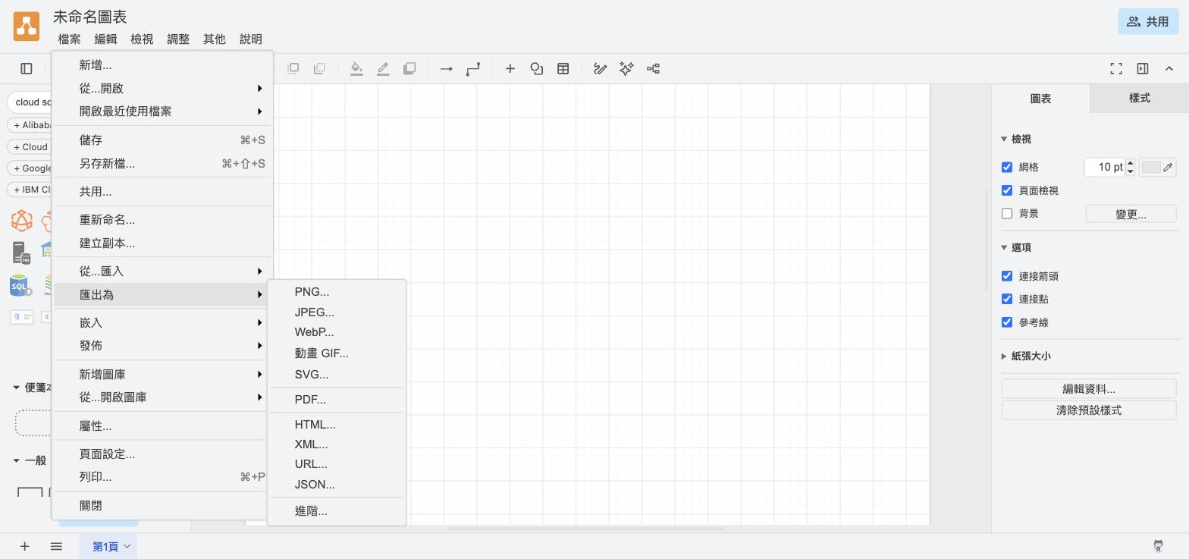Click the plus insert icon in toolbar

pos(510,69)
